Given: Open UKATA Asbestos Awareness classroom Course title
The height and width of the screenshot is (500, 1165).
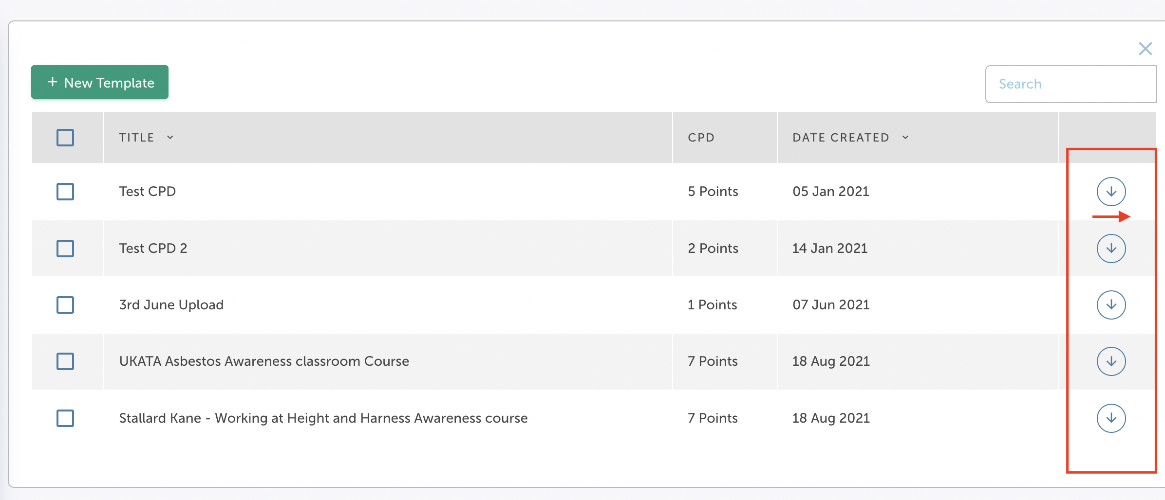Looking at the screenshot, I should coord(264,361).
